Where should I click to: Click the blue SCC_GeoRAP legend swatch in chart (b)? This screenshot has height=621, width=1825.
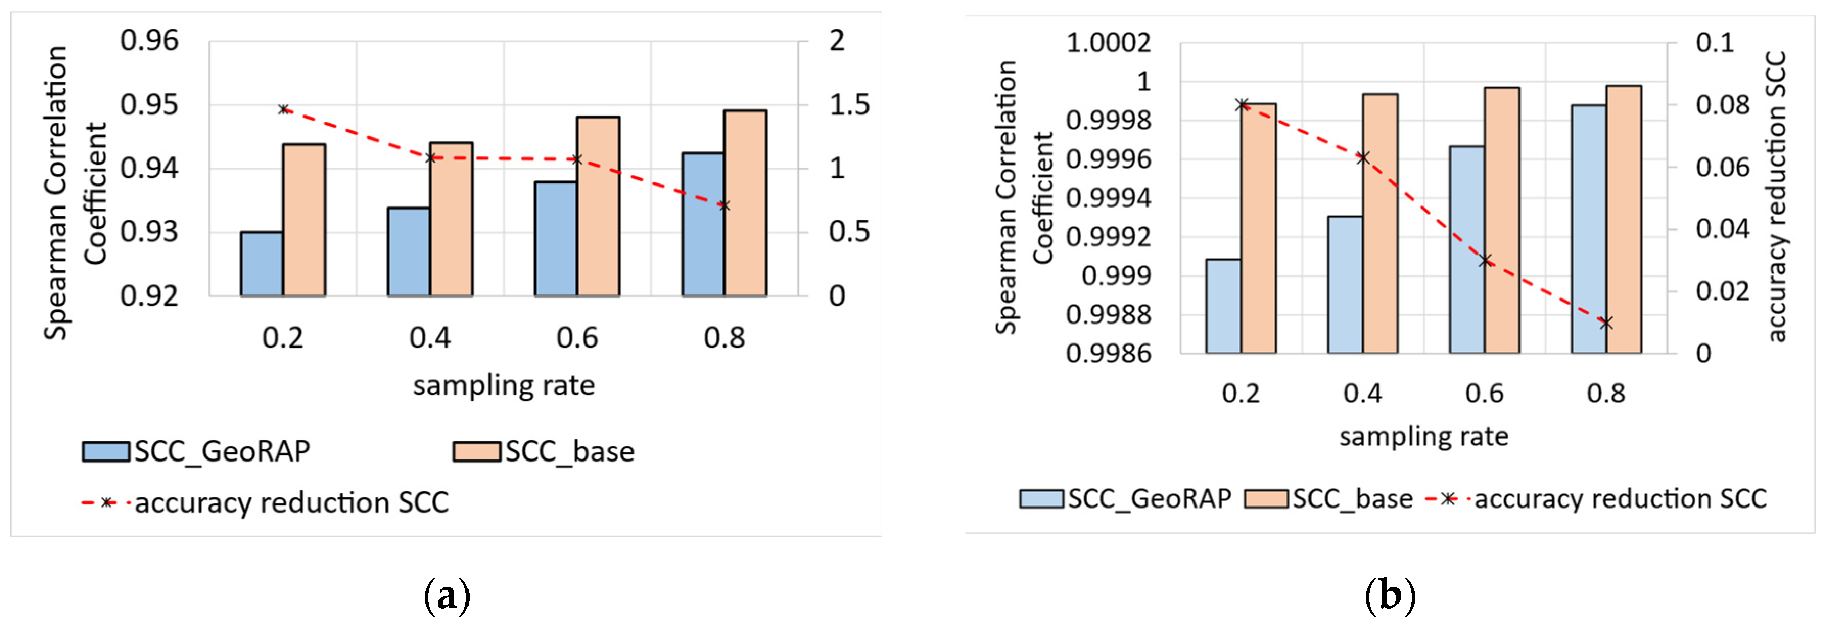pos(1041,499)
